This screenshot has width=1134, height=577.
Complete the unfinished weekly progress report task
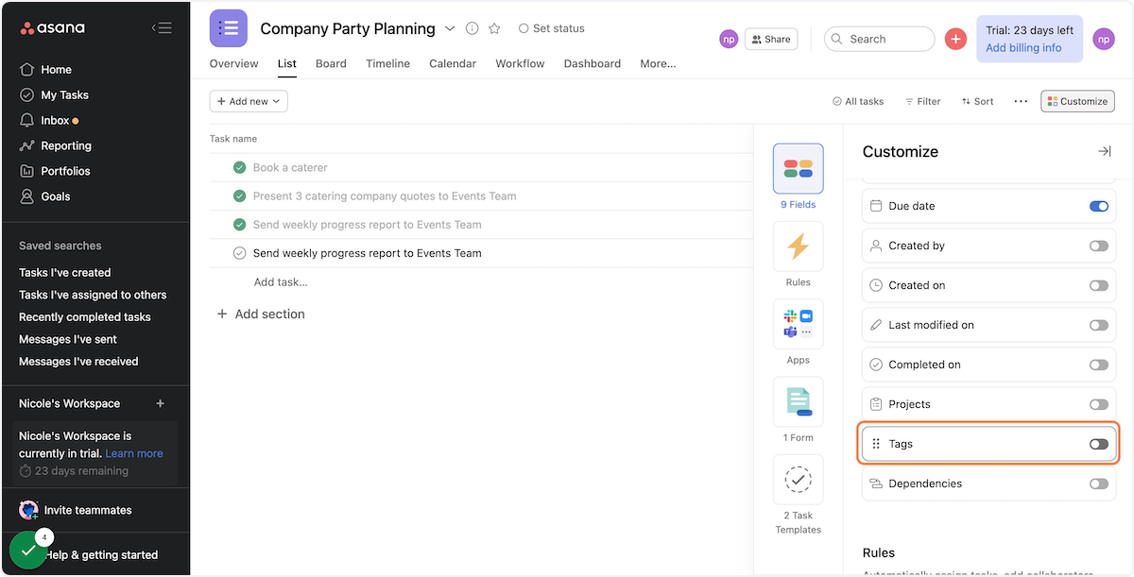(x=239, y=253)
